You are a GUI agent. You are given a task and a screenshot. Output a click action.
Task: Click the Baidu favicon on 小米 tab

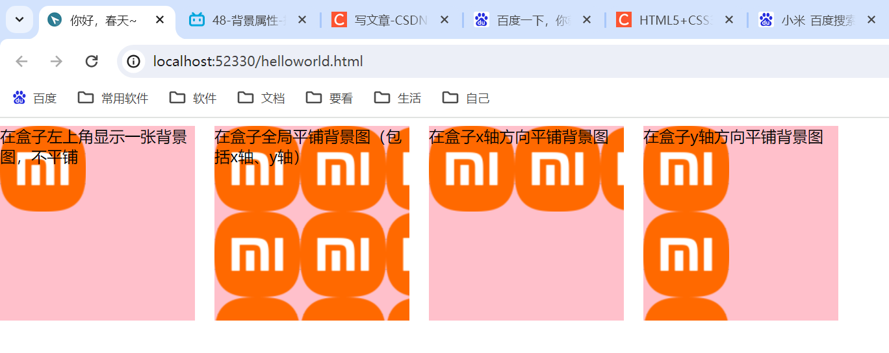click(767, 20)
